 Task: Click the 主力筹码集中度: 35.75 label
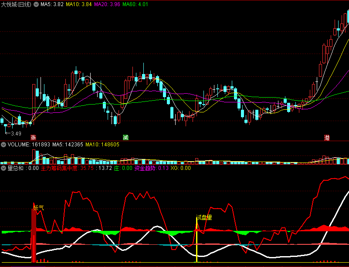coord(67,168)
